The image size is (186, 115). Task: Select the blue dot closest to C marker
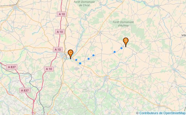[x=76, y=60]
